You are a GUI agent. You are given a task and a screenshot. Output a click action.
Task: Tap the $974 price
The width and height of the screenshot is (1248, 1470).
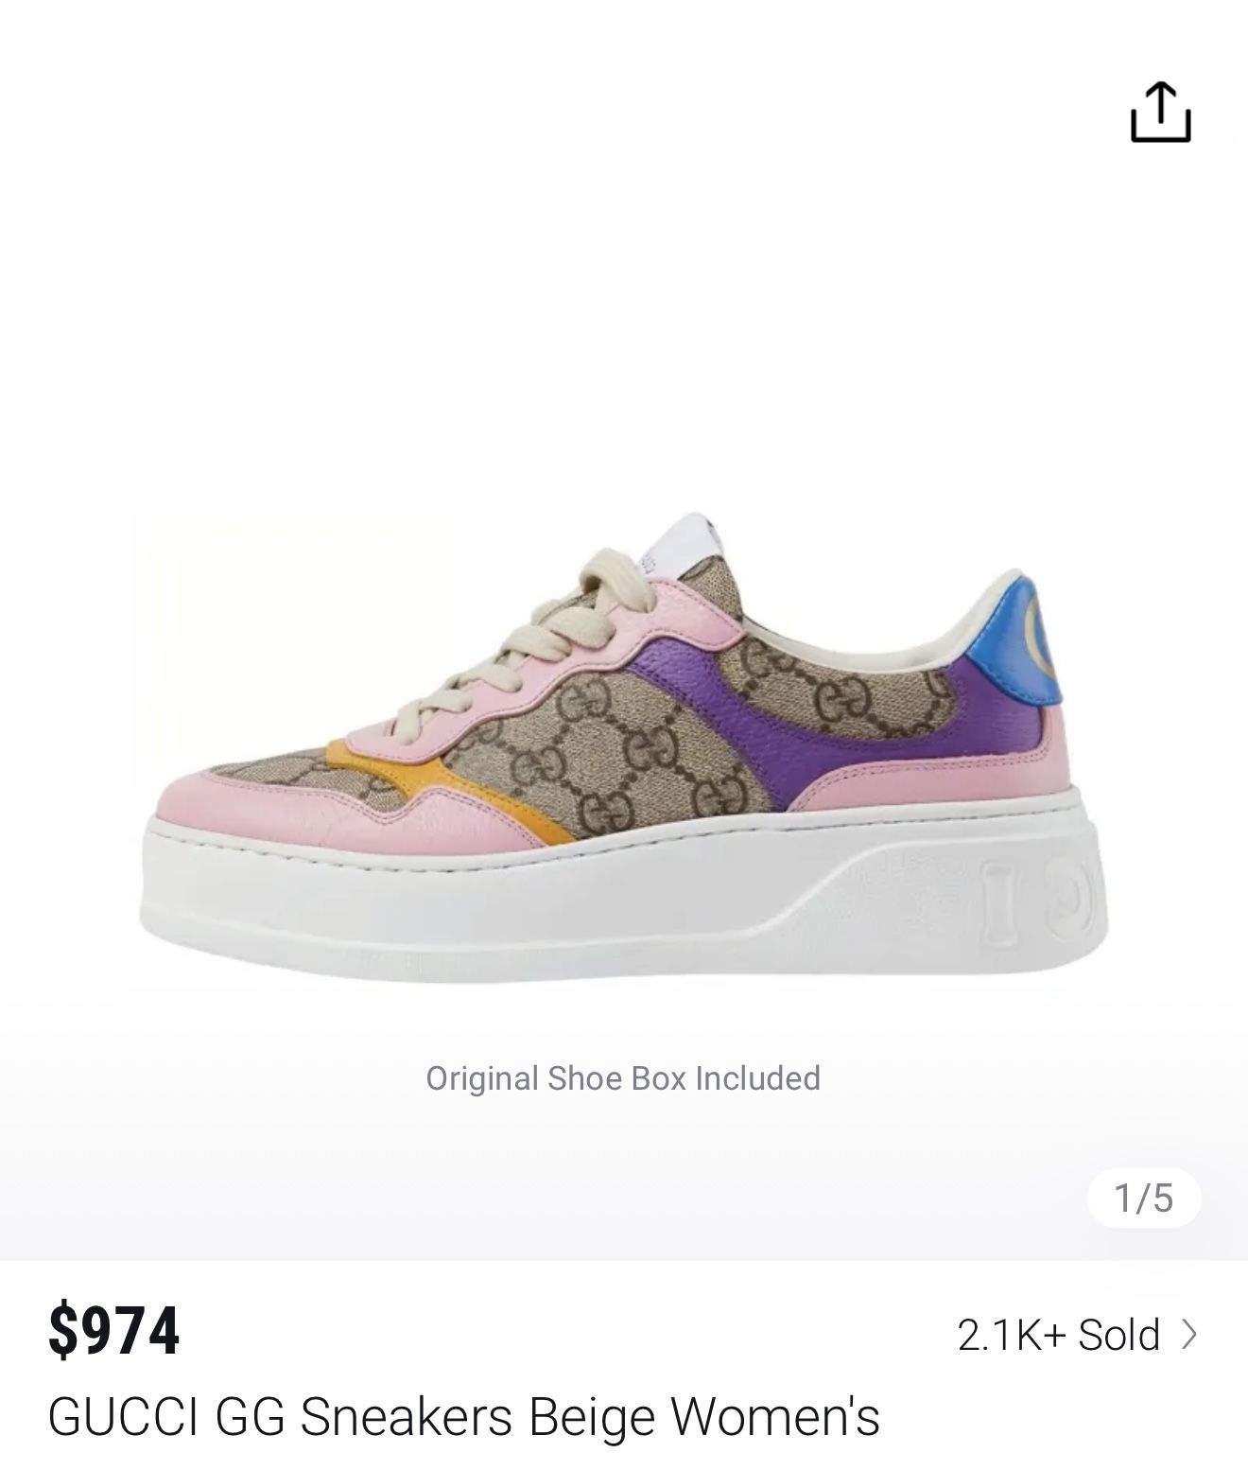click(x=113, y=1331)
